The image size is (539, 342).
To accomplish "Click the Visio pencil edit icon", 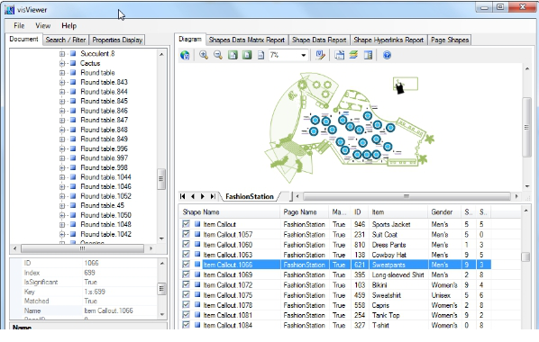I will pyautogui.click(x=320, y=55).
